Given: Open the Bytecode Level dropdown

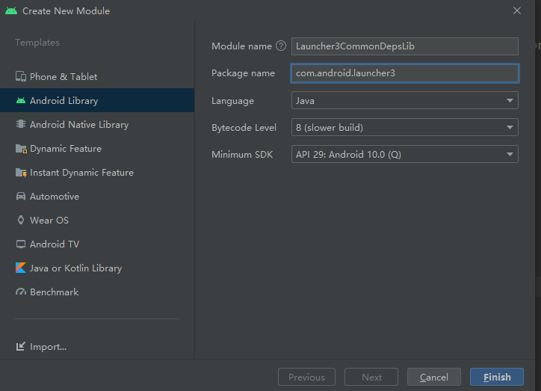Looking at the screenshot, I should tap(405, 127).
